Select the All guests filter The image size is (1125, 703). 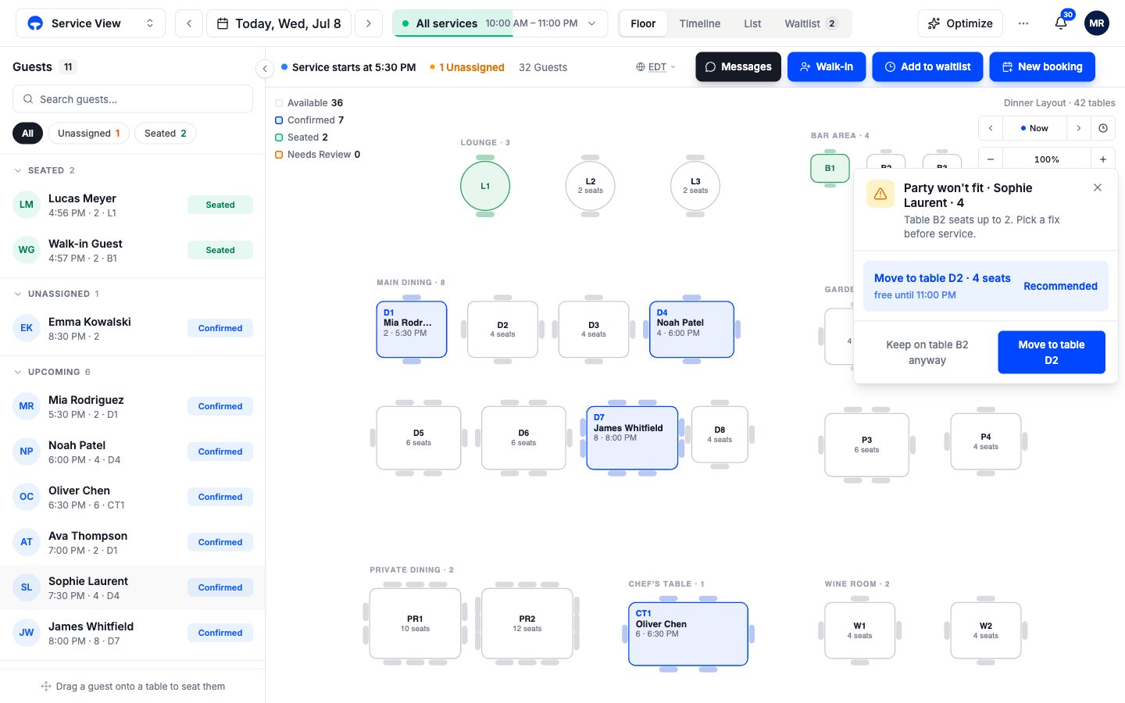[27, 134]
